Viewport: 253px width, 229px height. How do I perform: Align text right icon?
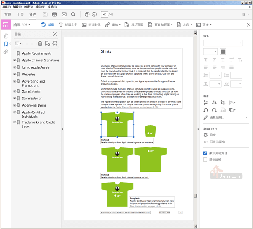223,67
